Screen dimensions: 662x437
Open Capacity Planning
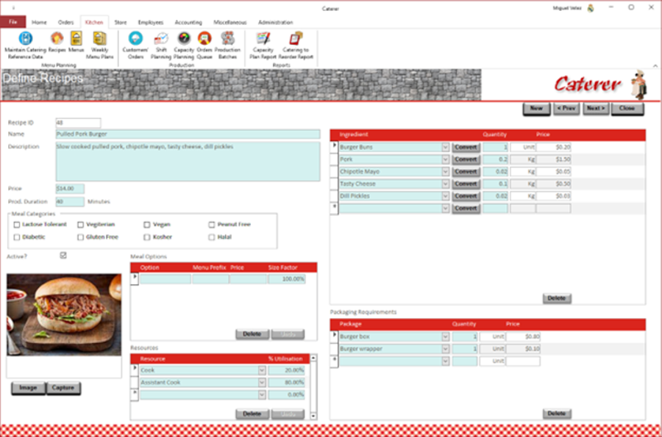[184, 46]
